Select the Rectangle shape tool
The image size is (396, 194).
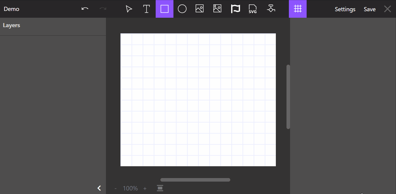click(x=165, y=9)
